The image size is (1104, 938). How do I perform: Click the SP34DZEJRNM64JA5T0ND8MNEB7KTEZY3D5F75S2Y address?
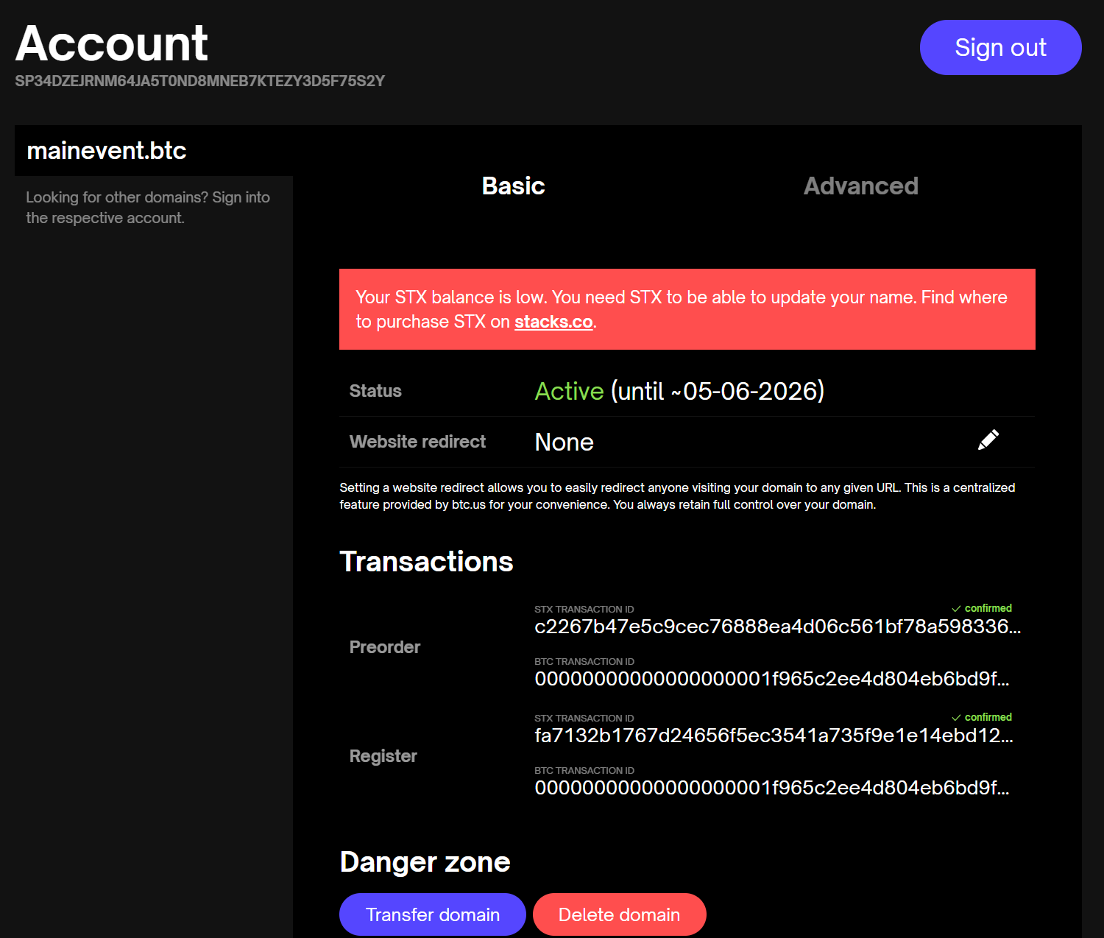(x=199, y=81)
